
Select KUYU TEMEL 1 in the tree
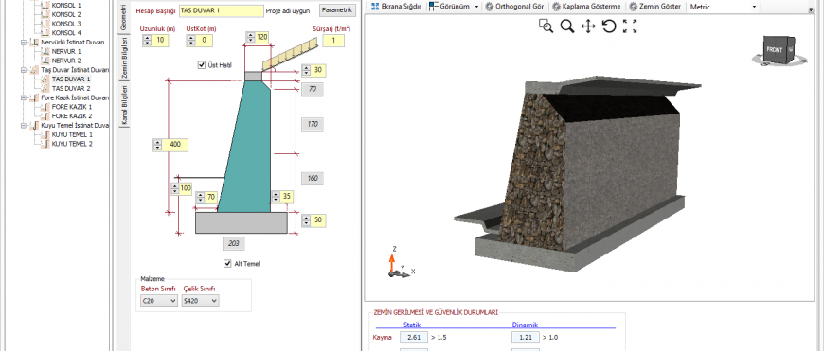point(72,134)
